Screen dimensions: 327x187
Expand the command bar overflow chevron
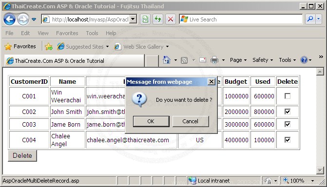(x=321, y=56)
